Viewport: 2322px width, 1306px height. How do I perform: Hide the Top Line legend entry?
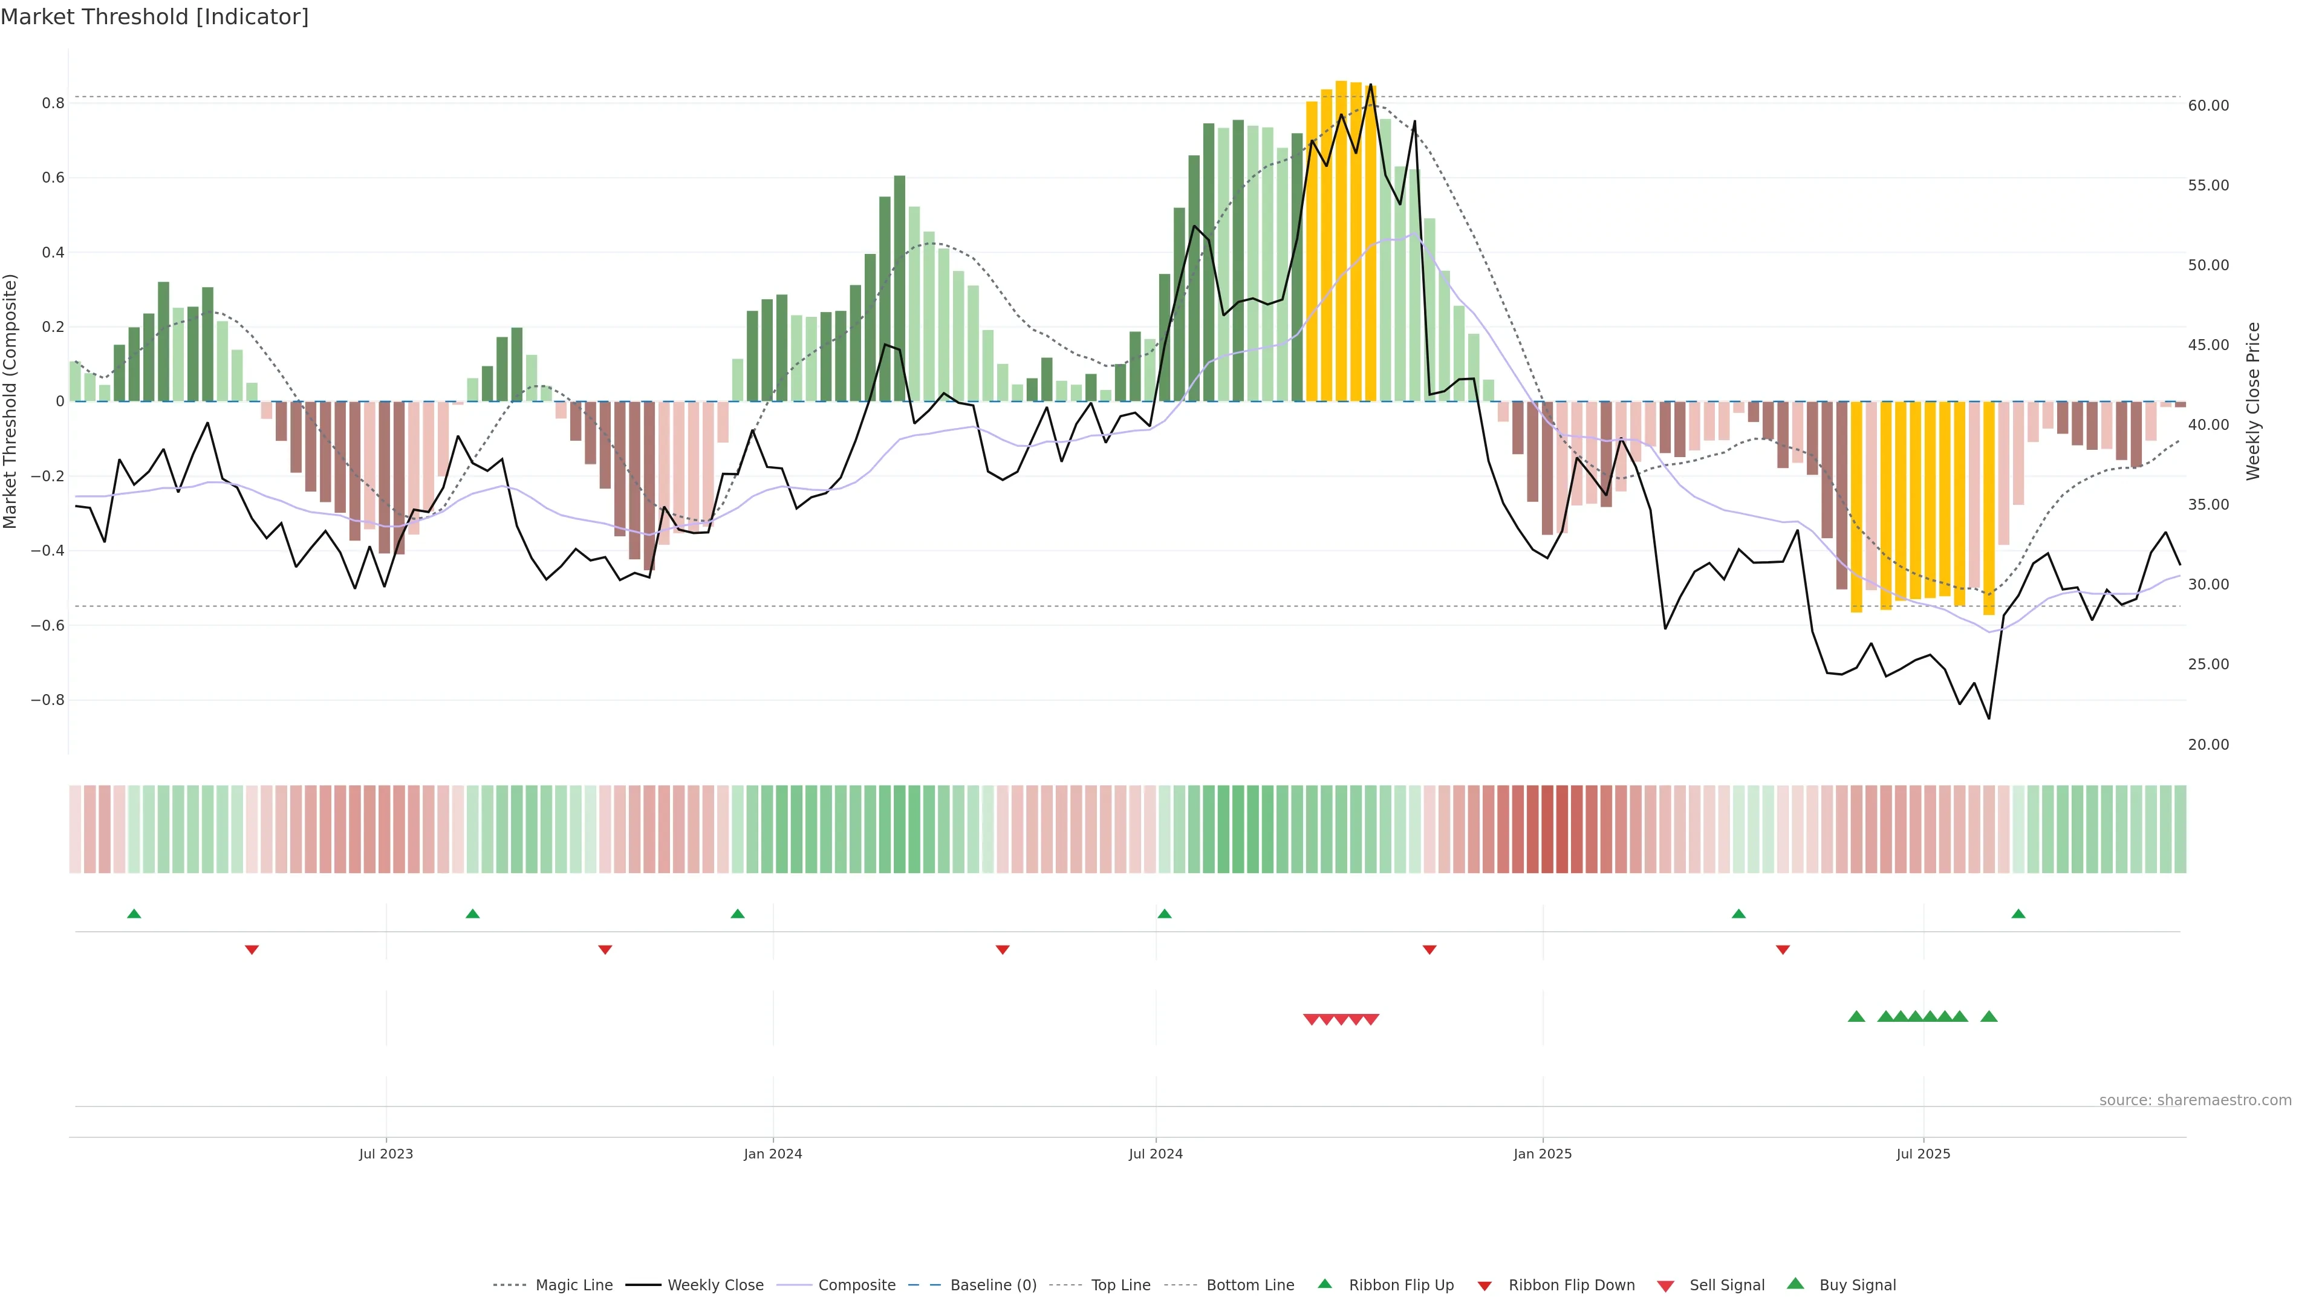tap(1120, 1285)
